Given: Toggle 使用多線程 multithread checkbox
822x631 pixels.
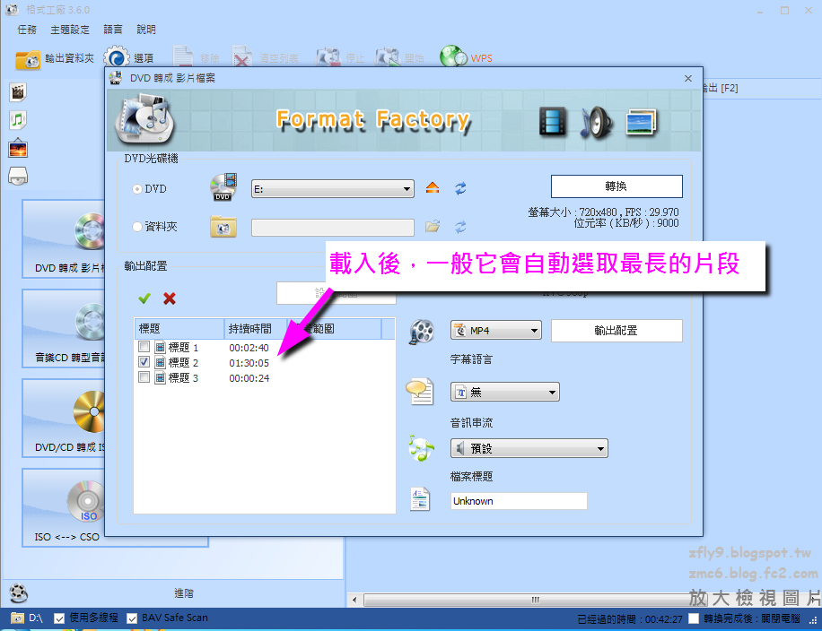Looking at the screenshot, I should pos(59,618).
